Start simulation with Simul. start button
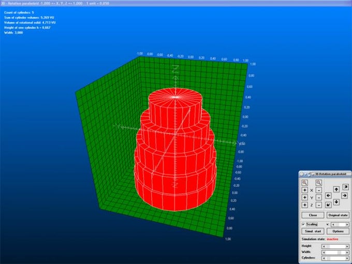Viewport: 352px width, 264px height. [x=313, y=231]
